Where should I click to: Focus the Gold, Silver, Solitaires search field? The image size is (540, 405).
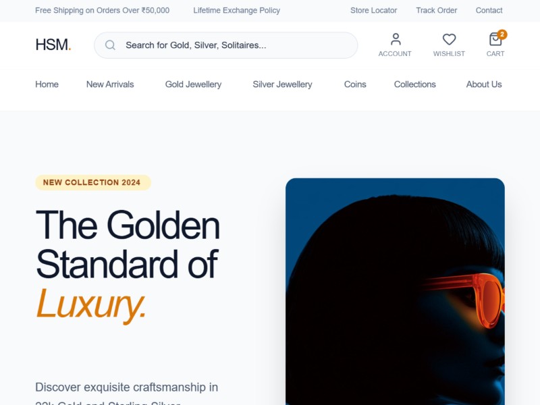click(225, 45)
